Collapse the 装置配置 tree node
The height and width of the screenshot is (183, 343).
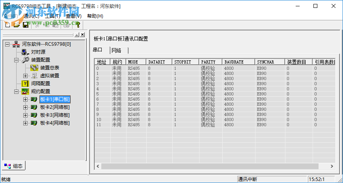(x=17, y=60)
